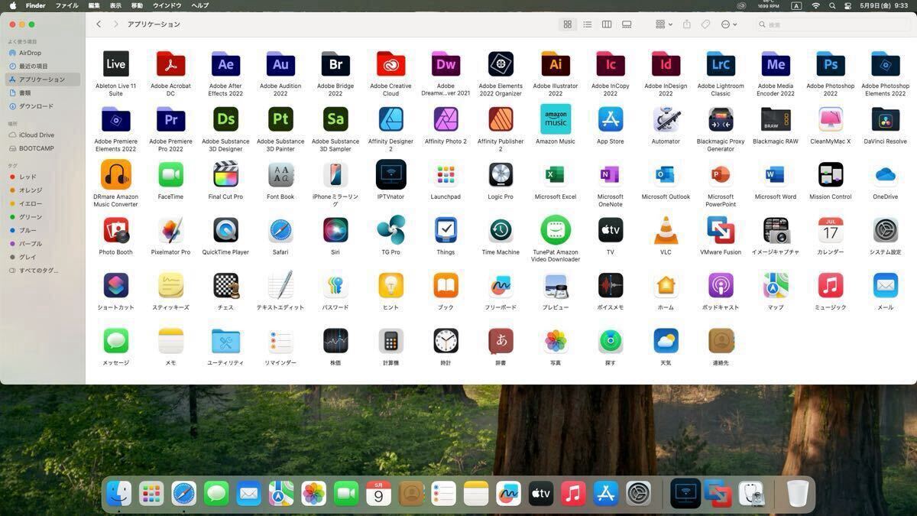Click the forward arrow in Finder toolbar

coord(116,24)
